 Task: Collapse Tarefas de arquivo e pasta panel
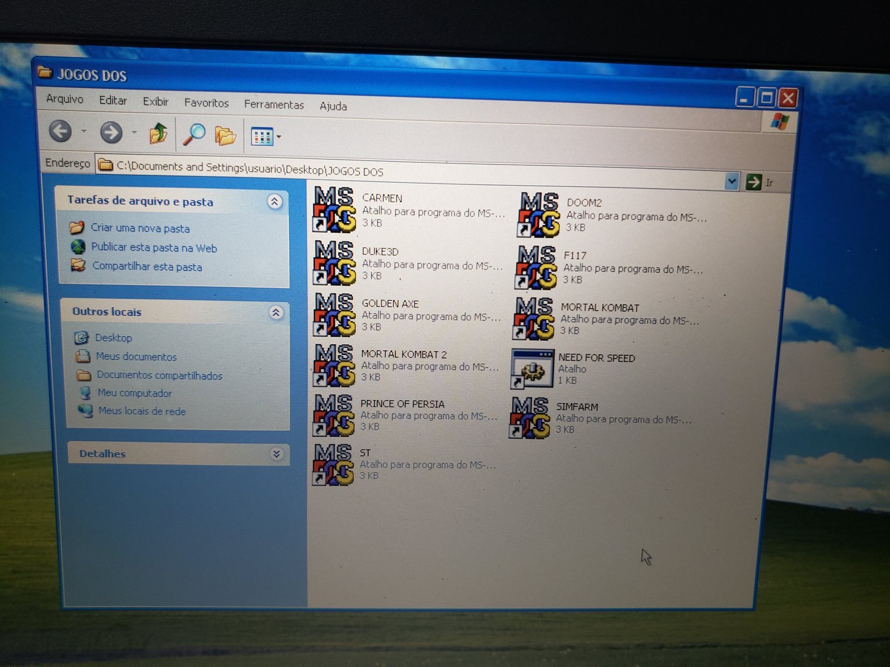274,201
